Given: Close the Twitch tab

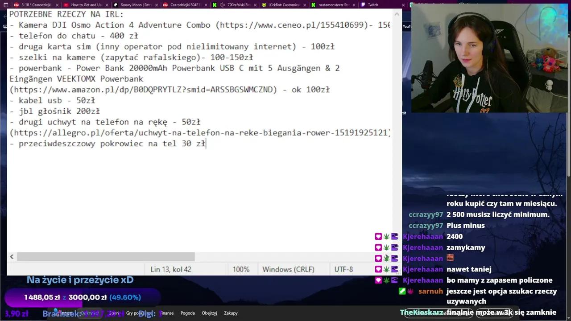Looking at the screenshot, I should tap(404, 5).
